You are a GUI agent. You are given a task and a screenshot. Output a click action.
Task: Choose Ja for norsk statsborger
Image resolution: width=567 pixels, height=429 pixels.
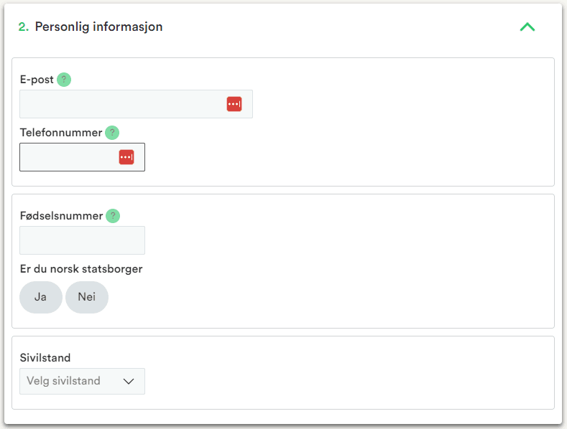40,297
